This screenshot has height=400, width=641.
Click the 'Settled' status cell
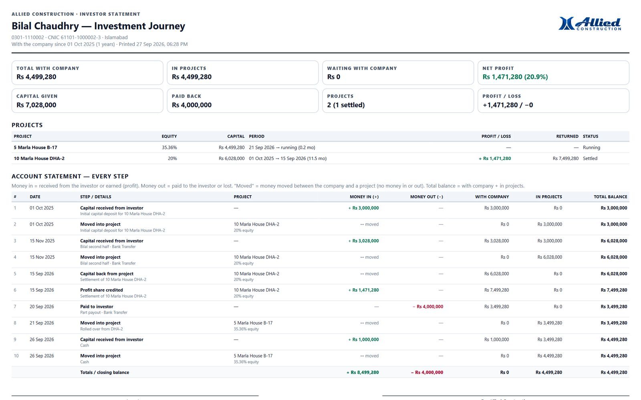click(590, 158)
